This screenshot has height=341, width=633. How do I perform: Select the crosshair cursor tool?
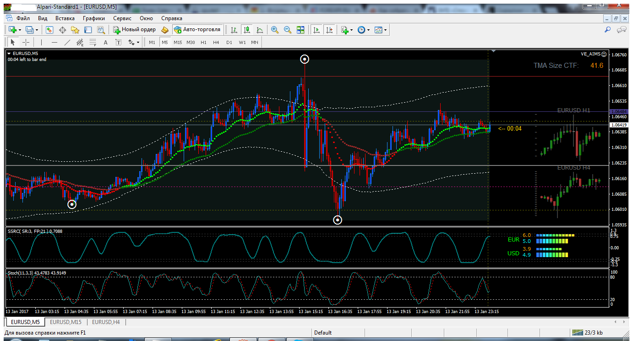point(26,43)
